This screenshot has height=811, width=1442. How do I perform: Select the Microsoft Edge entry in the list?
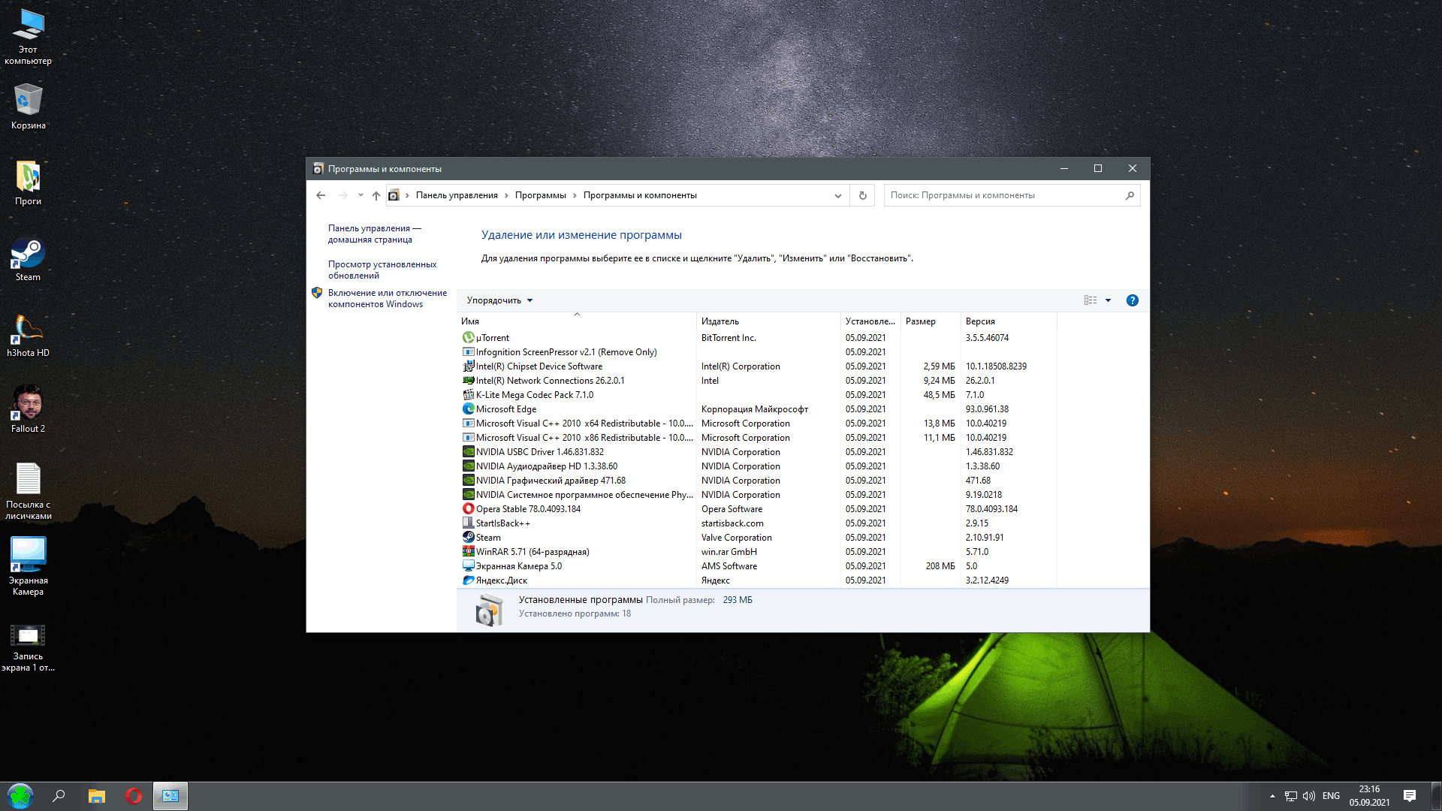point(505,409)
